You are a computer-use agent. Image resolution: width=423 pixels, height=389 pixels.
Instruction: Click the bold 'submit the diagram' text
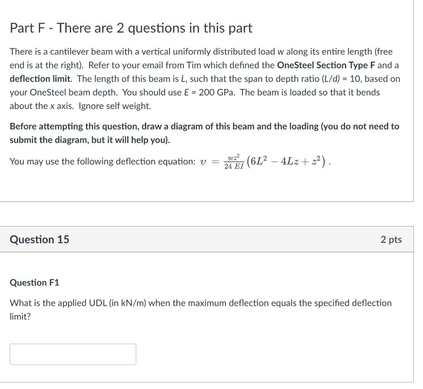[50, 140]
